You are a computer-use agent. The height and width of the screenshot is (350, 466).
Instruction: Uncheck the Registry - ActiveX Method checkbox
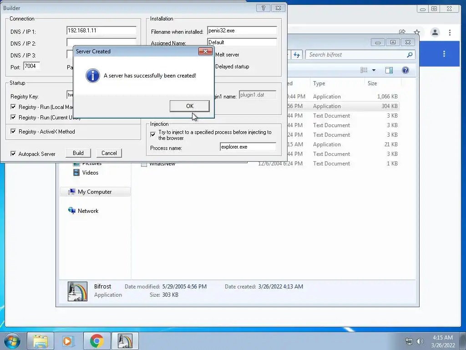click(x=13, y=131)
